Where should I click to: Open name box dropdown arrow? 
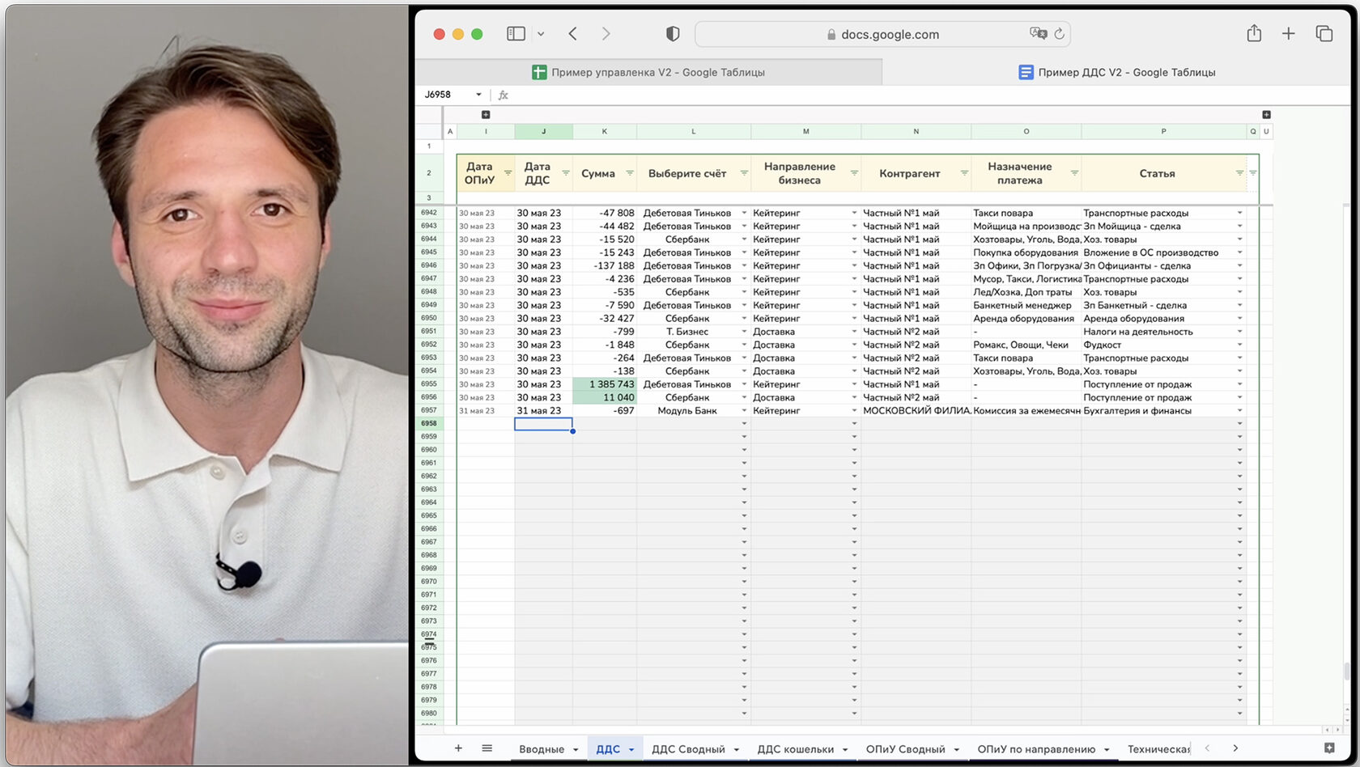click(x=478, y=95)
